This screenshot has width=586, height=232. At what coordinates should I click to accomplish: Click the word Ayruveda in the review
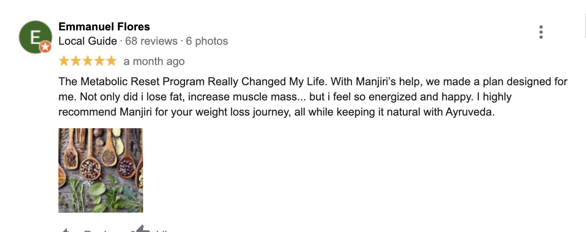click(x=470, y=113)
